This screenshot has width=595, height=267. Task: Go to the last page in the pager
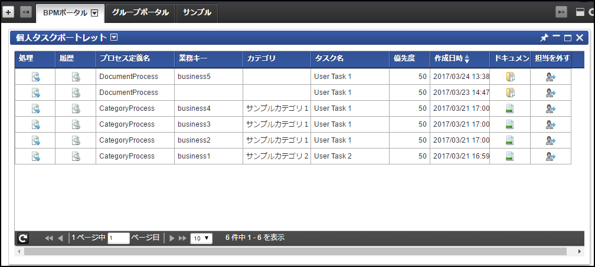click(182, 238)
